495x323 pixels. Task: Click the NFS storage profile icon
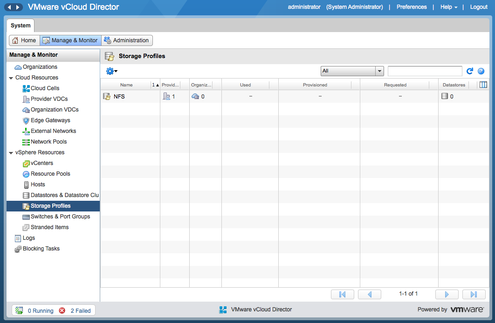coord(107,96)
